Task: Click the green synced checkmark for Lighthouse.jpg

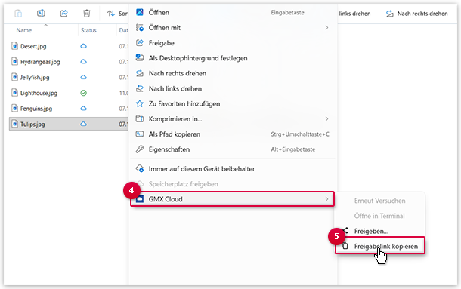Action: click(x=83, y=93)
